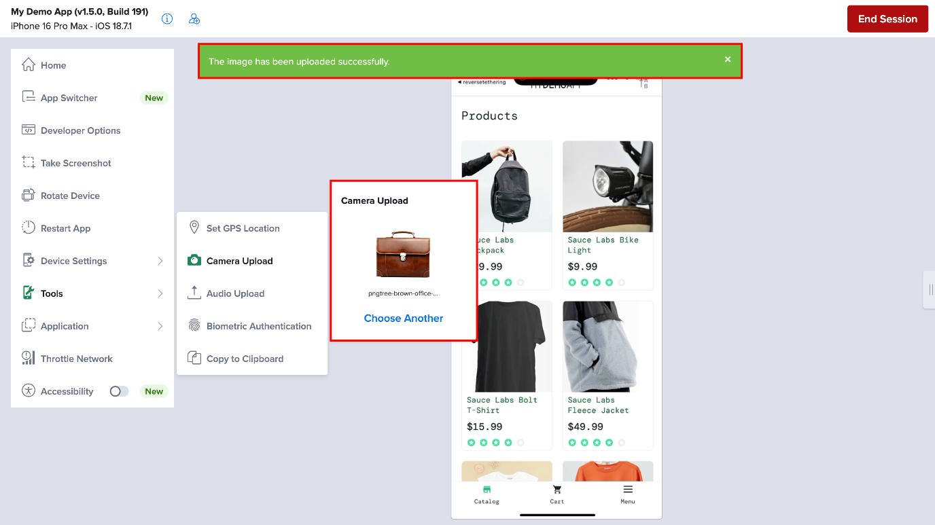Expand the Application submenu arrow

tap(160, 326)
